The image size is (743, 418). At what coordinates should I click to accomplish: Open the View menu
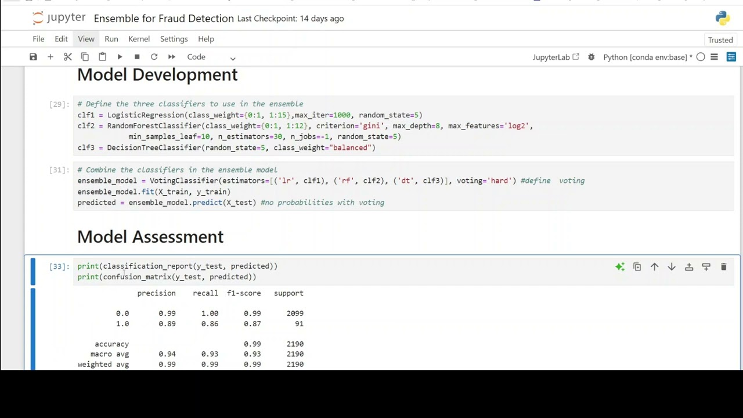coord(86,39)
